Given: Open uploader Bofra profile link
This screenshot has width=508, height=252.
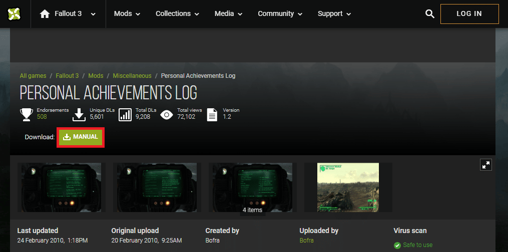Looking at the screenshot, I should coord(306,241).
